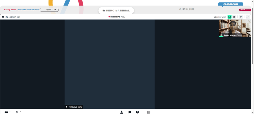Screen dimensions: 254x114
Task: Enter fullscreen with expand arrows icon
Action: click(247, 17)
